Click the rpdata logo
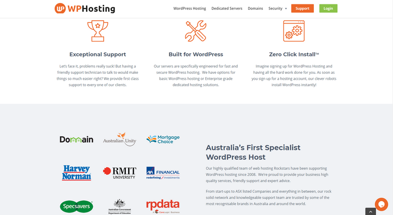 coord(163,207)
